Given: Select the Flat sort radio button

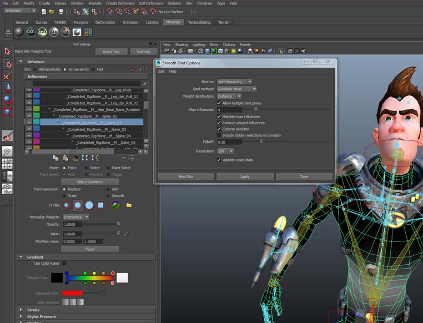Looking at the screenshot, I should [93, 69].
